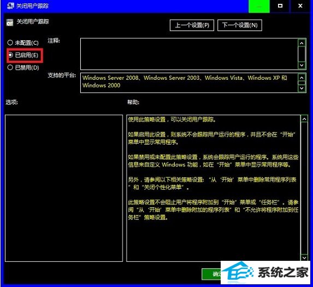Click down arrow of 支持的平台 scrollbar
The height and width of the screenshot is (287, 313).
pos(302,88)
